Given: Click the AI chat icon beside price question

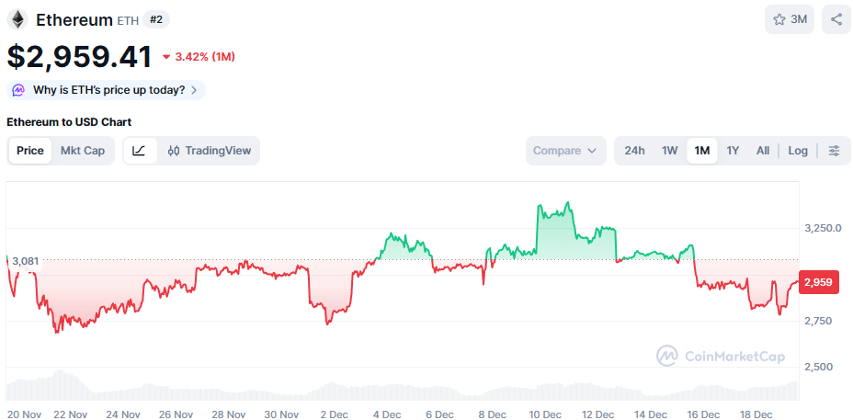Looking at the screenshot, I should [19, 90].
